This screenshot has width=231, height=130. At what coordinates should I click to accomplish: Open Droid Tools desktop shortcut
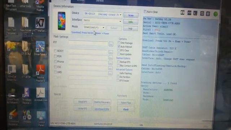click(x=13, y=96)
